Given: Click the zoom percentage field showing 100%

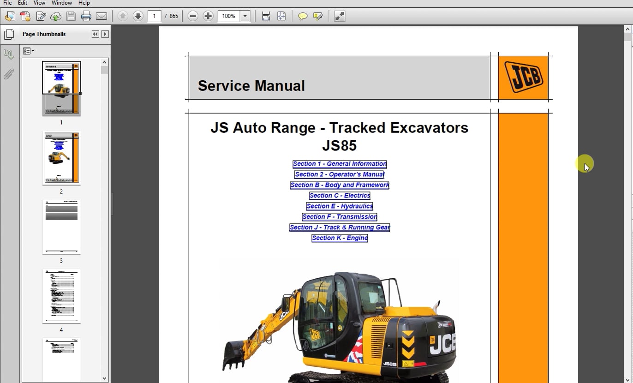Looking at the screenshot, I should (x=229, y=16).
